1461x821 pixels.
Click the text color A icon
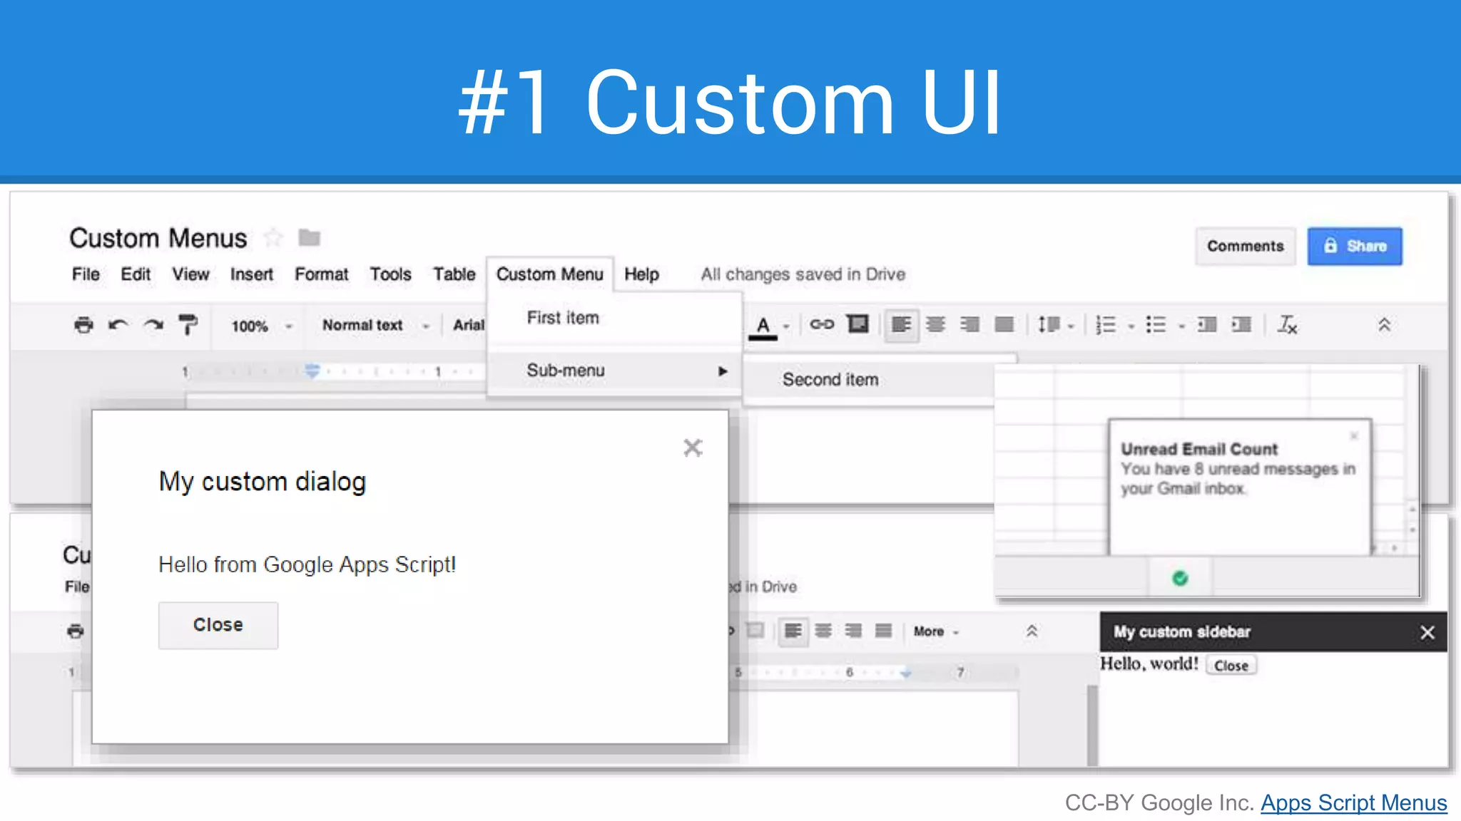763,326
